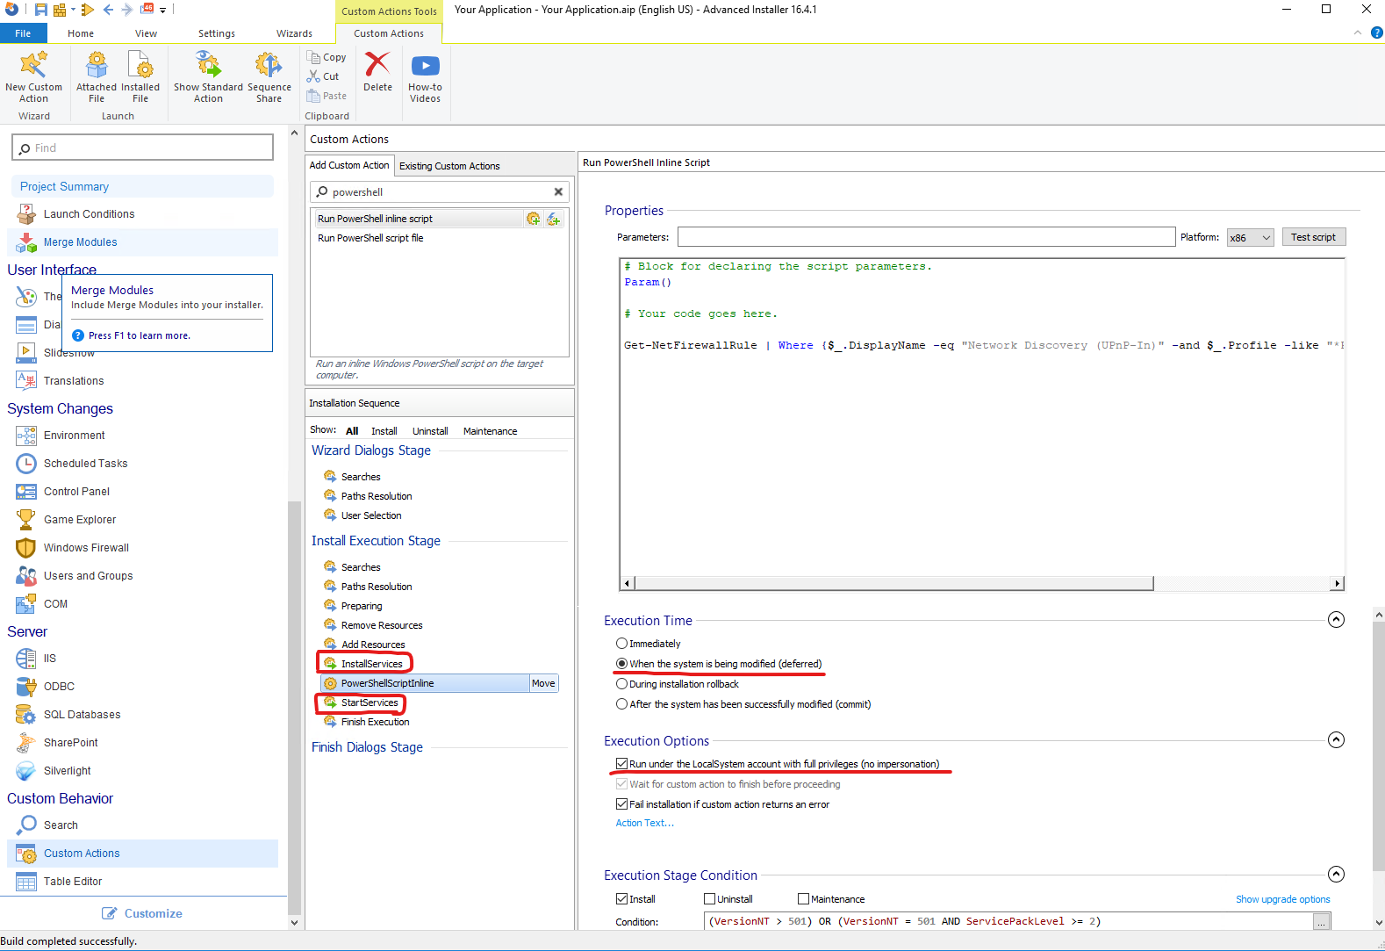
Task: Open Users and Groups page
Action: 88,576
